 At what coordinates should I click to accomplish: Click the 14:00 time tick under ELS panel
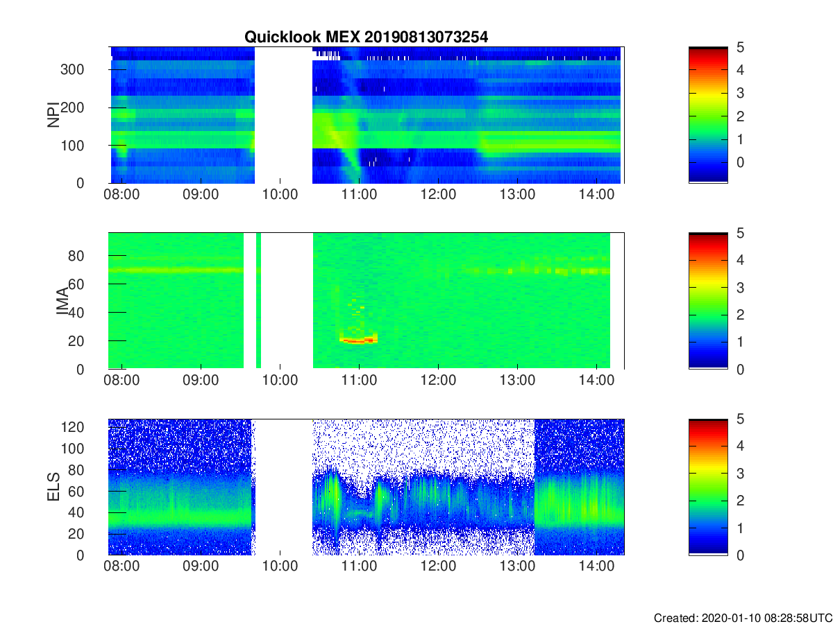[x=597, y=567]
